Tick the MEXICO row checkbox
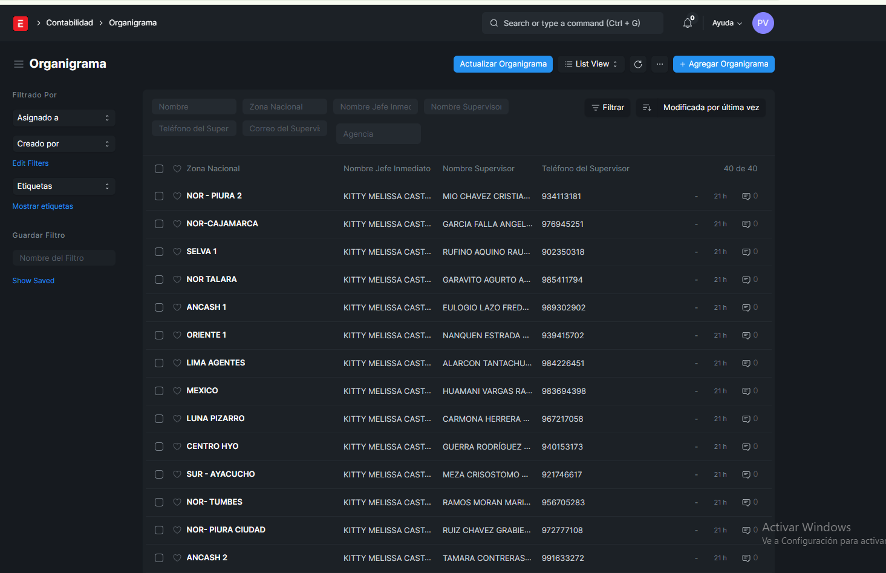This screenshot has height=573, width=886. pos(159,391)
